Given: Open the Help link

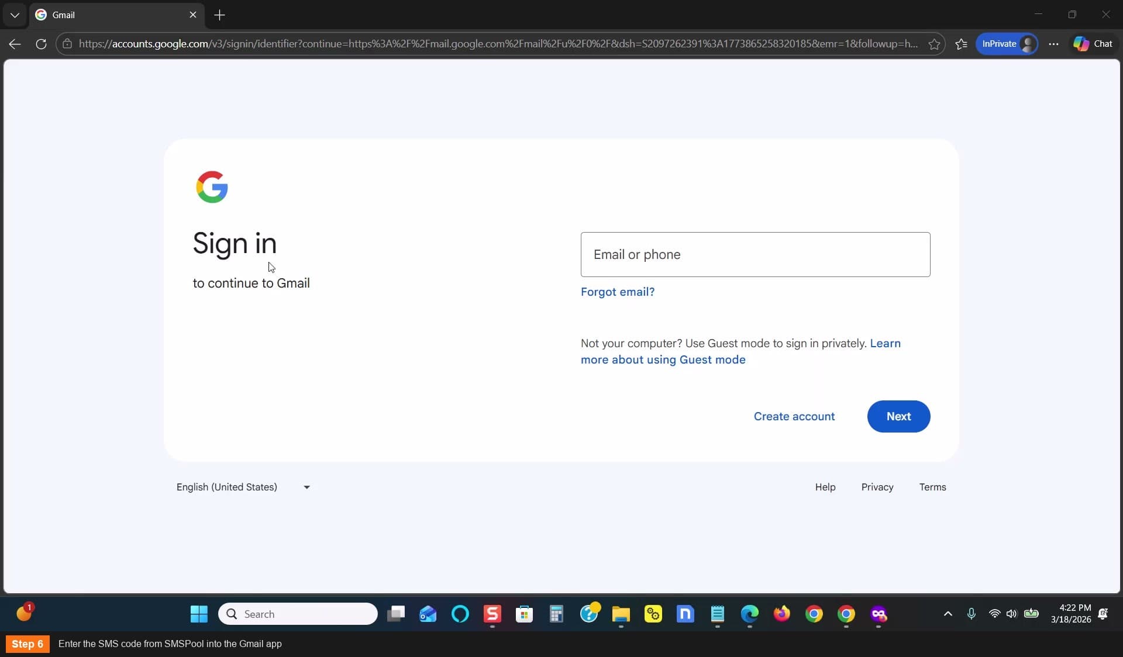Looking at the screenshot, I should pos(825,487).
